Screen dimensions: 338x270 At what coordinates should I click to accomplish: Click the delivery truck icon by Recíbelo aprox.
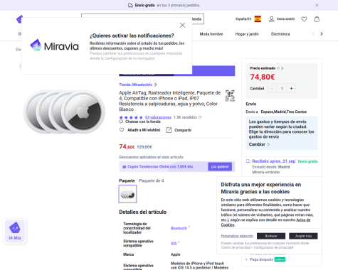pyautogui.click(x=248, y=161)
